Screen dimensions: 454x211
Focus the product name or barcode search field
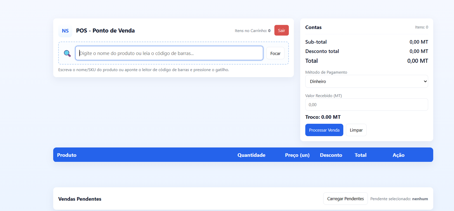(169, 53)
